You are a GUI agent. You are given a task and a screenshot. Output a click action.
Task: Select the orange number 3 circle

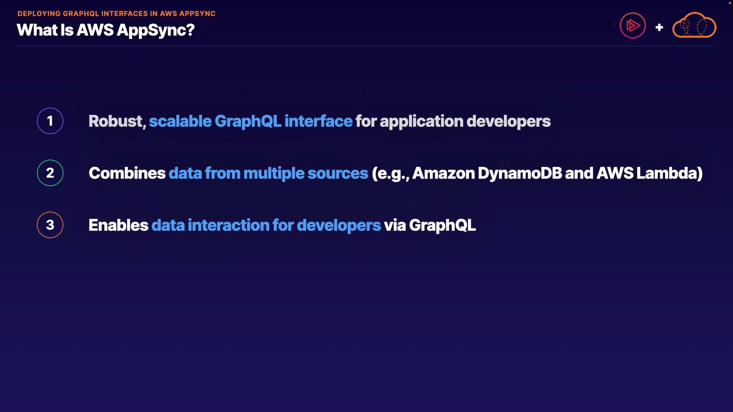(50, 225)
